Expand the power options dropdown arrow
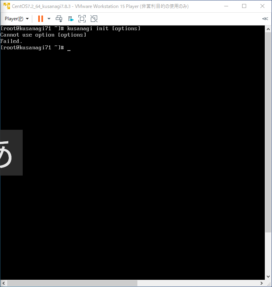 49,19
